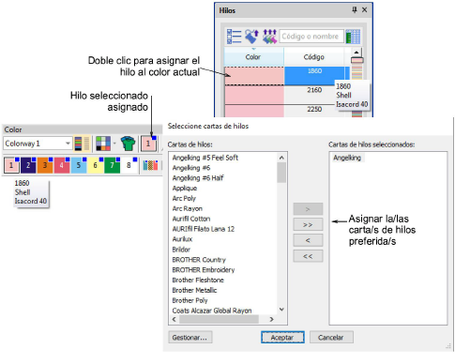The height and width of the screenshot is (364, 455).
Task: Select palette color 3 orange
Action: pos(45,165)
